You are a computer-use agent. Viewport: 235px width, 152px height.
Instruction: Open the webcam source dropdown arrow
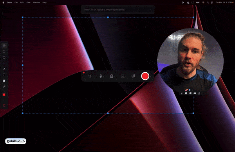pos(114,76)
